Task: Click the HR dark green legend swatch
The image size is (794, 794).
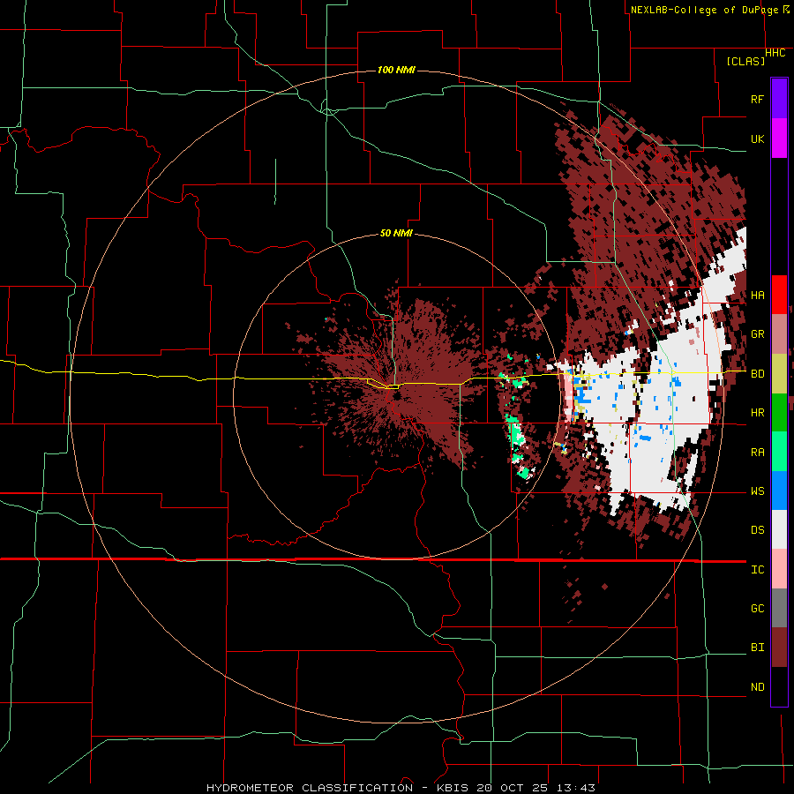Action: tap(779, 413)
